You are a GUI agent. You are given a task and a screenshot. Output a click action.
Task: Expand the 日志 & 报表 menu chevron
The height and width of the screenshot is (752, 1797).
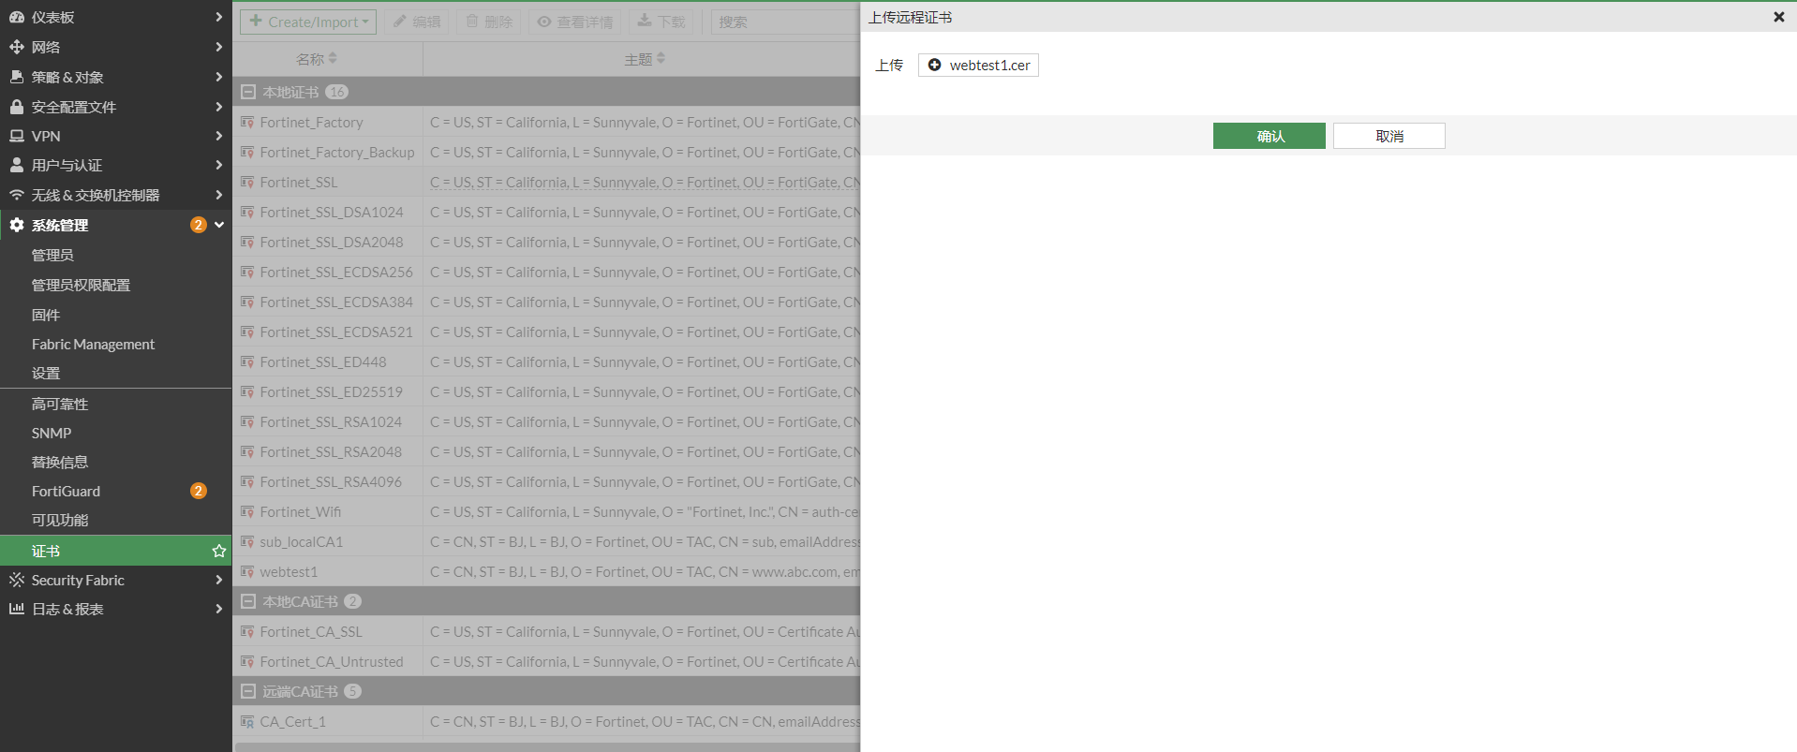[218, 609]
